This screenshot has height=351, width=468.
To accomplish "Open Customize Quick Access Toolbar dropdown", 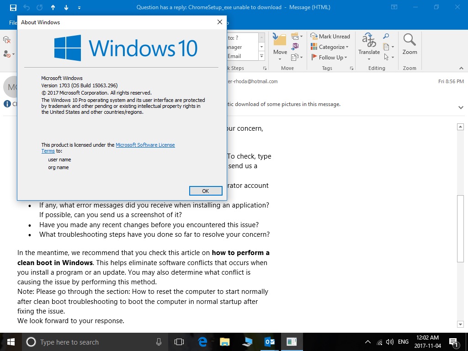I will 79,8.
